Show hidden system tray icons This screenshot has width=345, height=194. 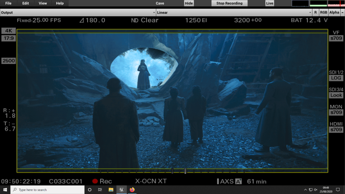[305, 190]
